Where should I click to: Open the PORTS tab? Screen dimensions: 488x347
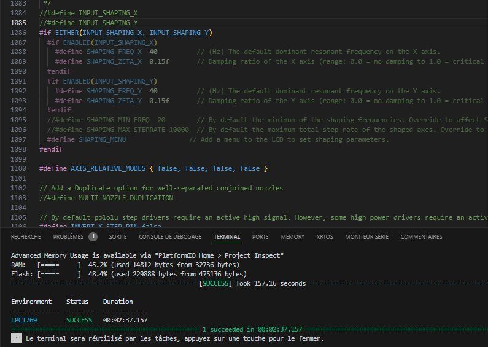tap(260, 236)
